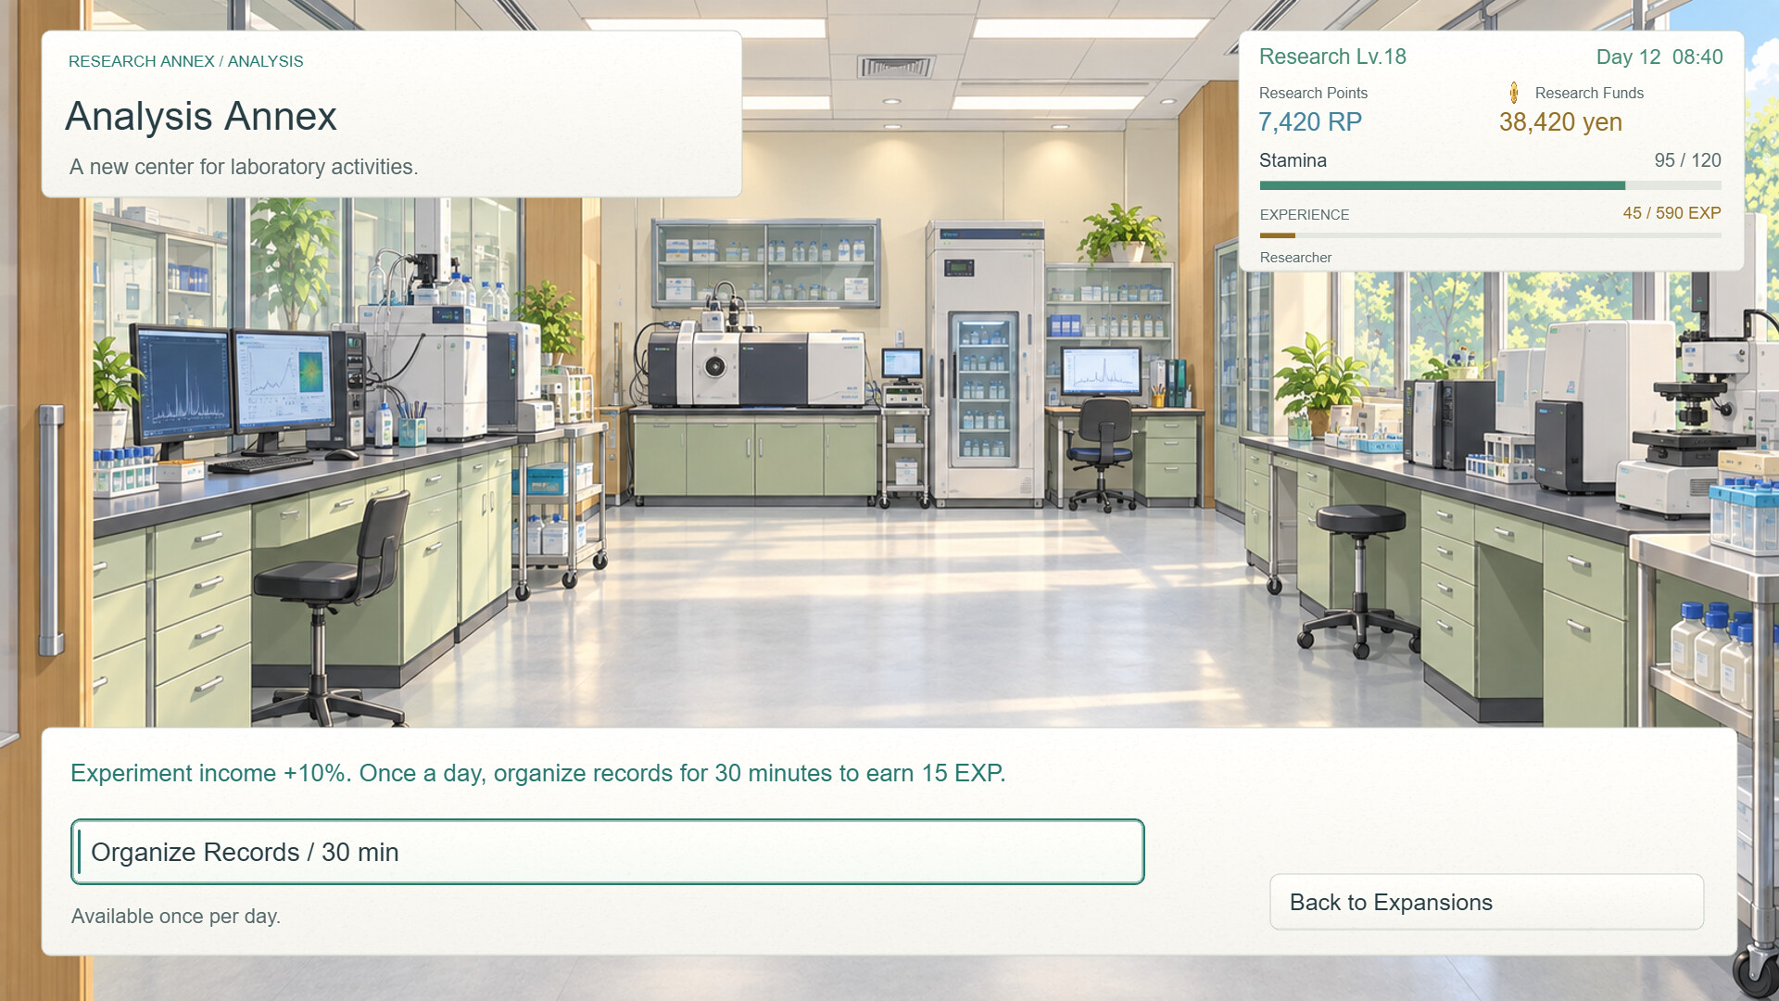Click the Stamina label

(x=1293, y=160)
